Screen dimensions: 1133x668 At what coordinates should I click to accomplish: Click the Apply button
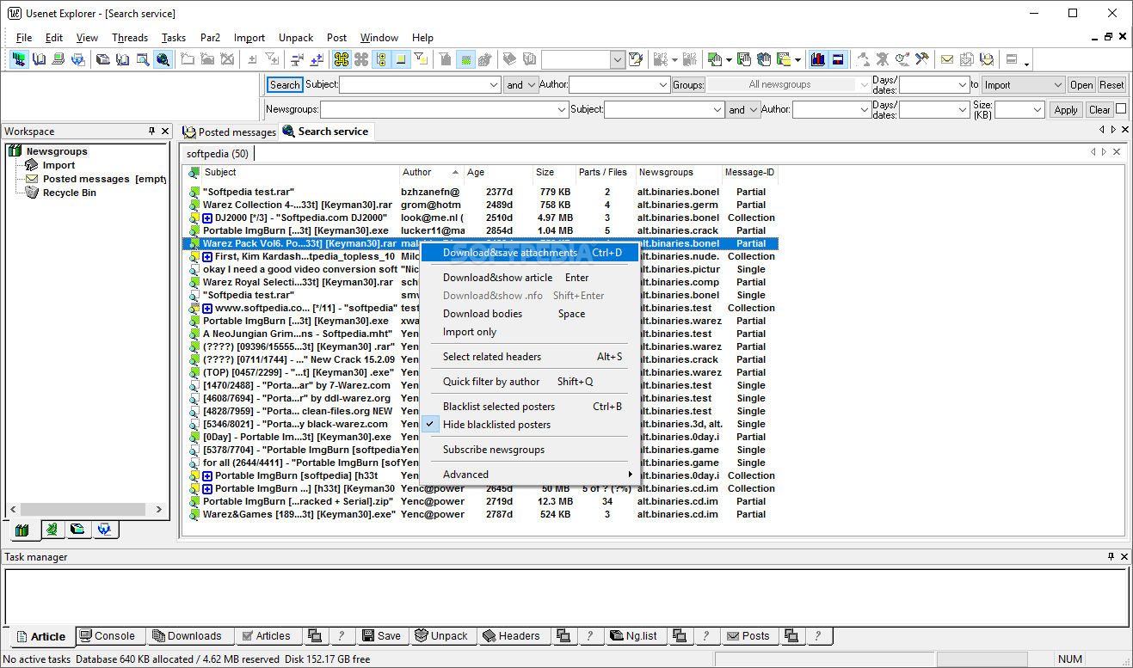[x=1066, y=110]
